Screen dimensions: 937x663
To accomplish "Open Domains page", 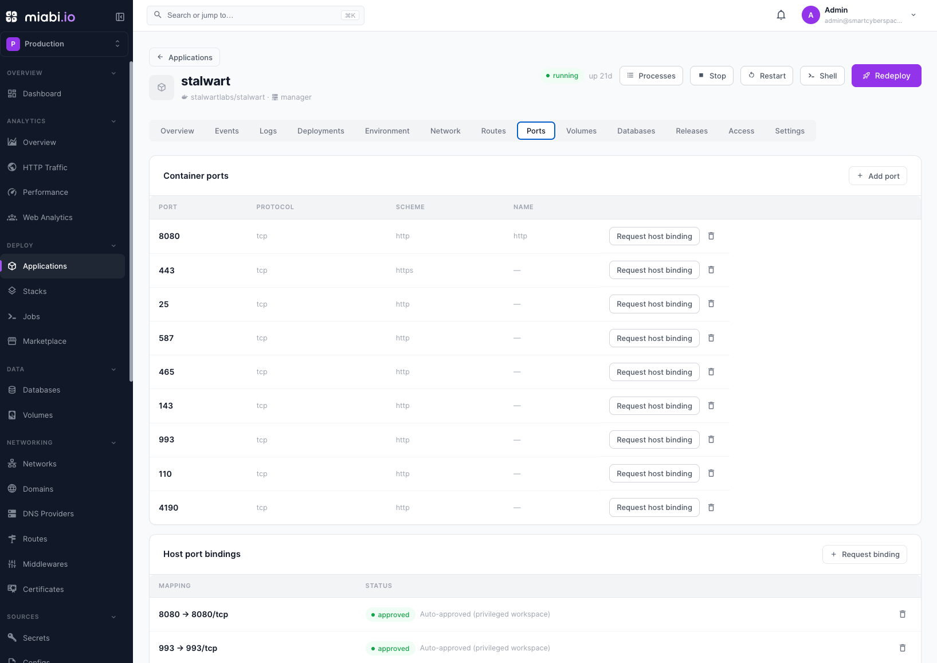I will [x=62, y=489].
